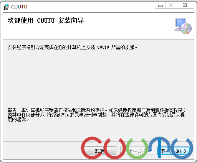Click the blue T watermark letter

tap(159, 147)
